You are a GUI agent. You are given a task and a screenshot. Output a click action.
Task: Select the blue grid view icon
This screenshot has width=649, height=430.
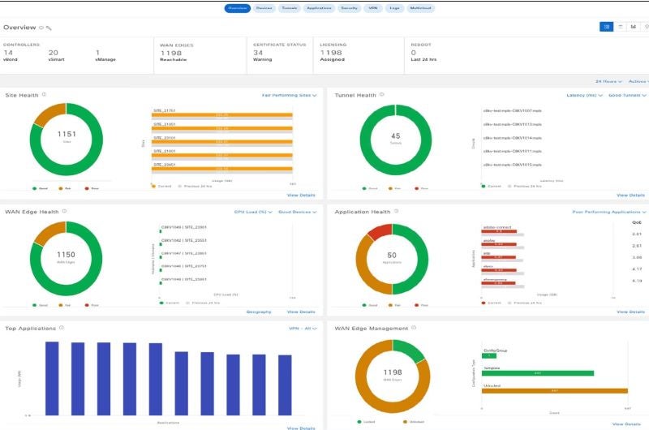606,27
